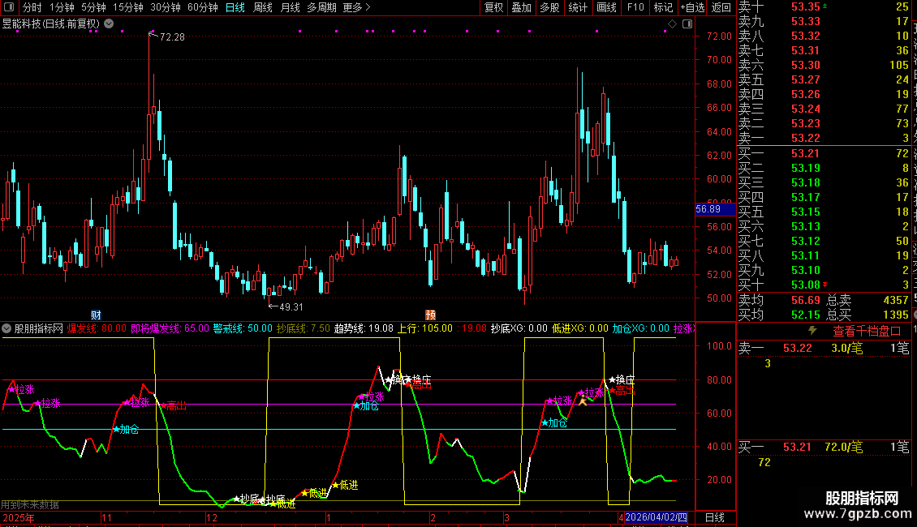The width and height of the screenshot is (917, 527).
Task: Toggle the left sidebar panel icon
Action: coord(8,8)
